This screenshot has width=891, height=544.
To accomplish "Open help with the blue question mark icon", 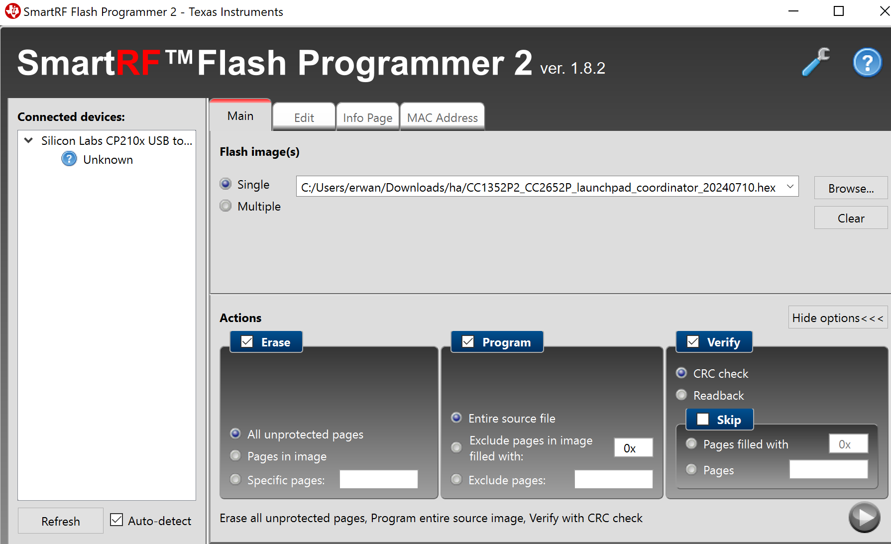I will [867, 63].
